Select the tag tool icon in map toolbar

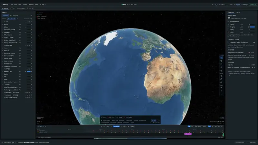pyautogui.click(x=221, y=61)
